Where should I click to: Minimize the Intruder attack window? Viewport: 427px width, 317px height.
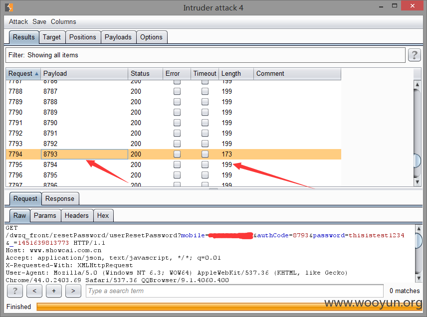[381, 6]
